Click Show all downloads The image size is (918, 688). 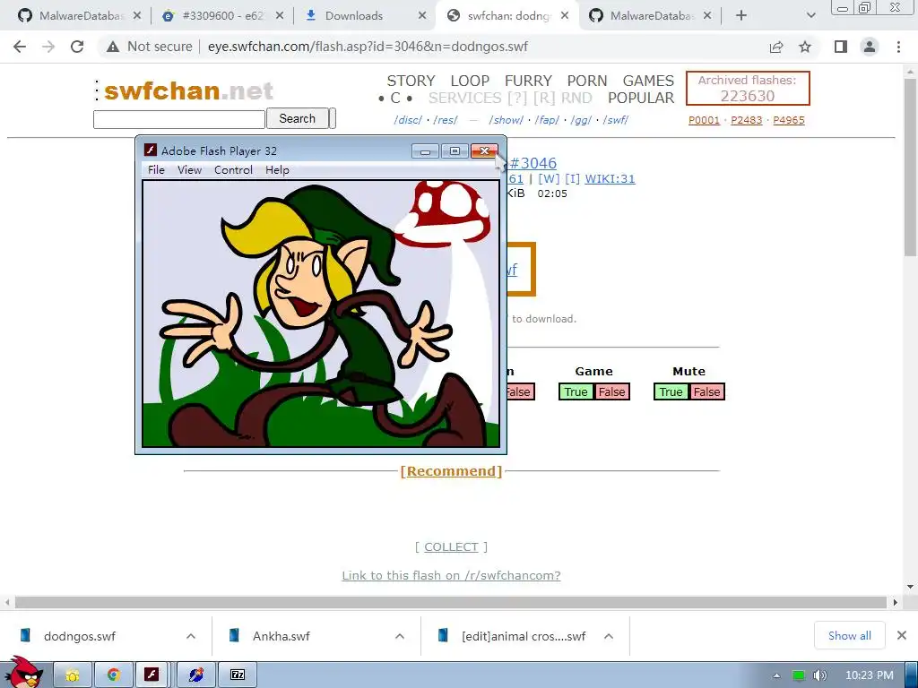coord(850,636)
